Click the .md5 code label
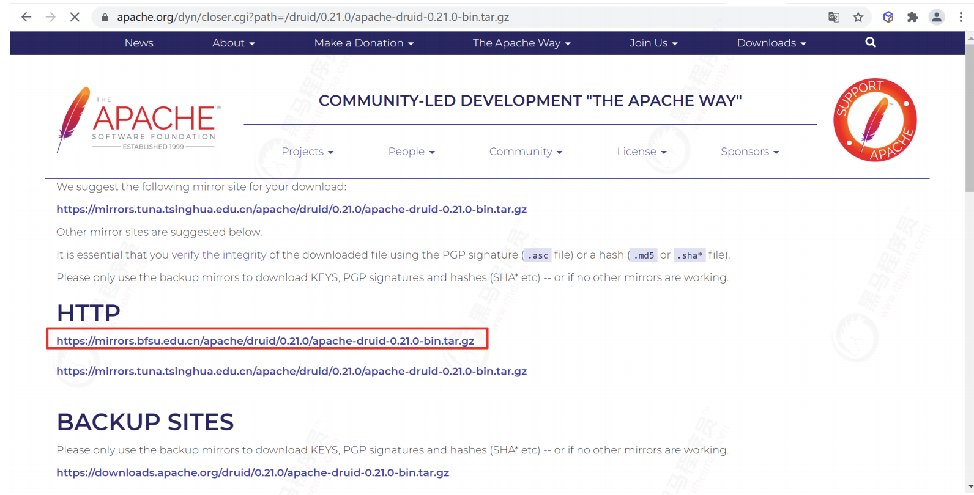Viewport: 974px width, 495px height. click(x=644, y=255)
